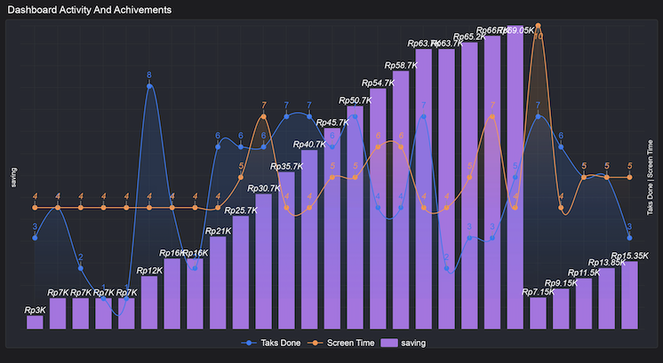Click the Rp12K saving bar
The image size is (663, 363).
tap(149, 303)
